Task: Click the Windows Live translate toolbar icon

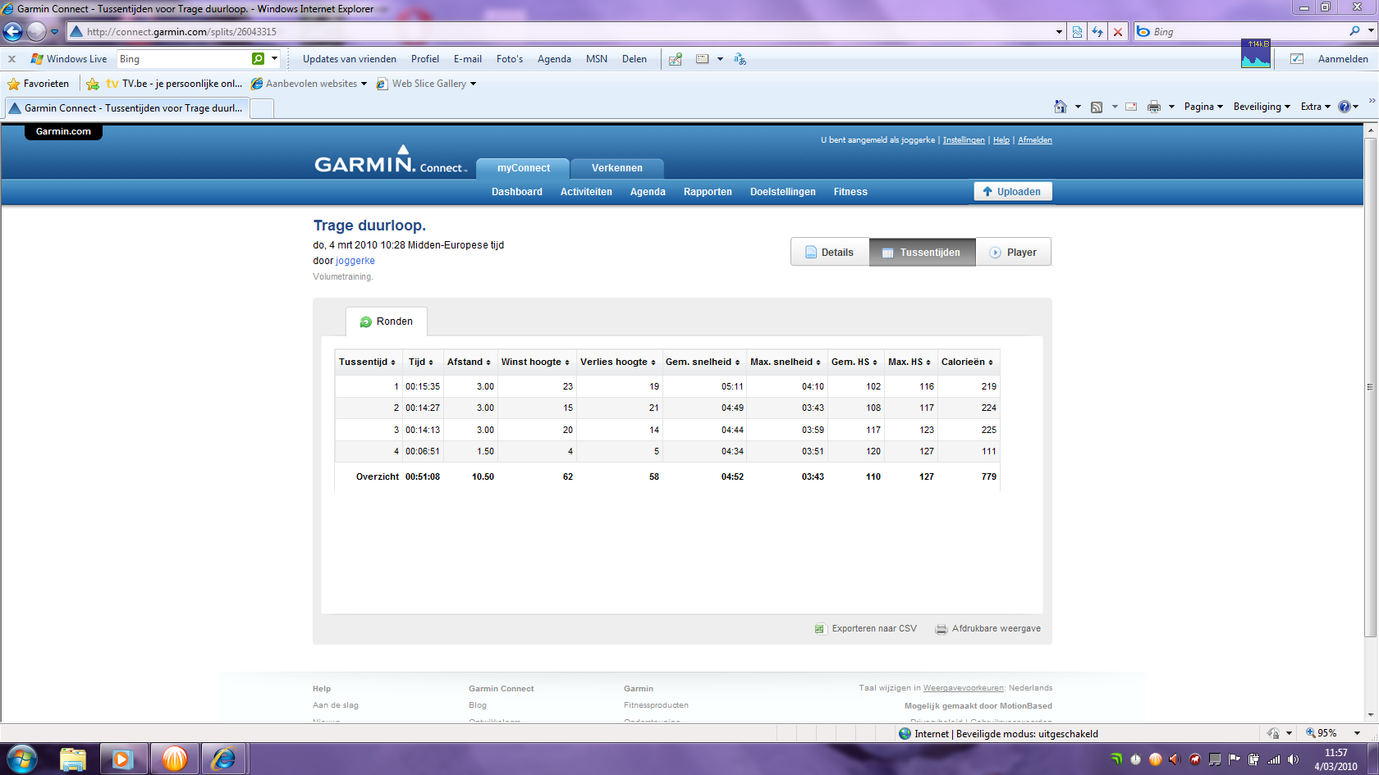Action: point(740,59)
